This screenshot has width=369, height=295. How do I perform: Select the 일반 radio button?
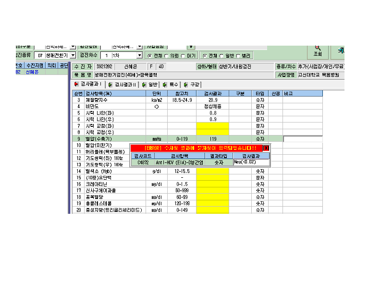click(221, 56)
